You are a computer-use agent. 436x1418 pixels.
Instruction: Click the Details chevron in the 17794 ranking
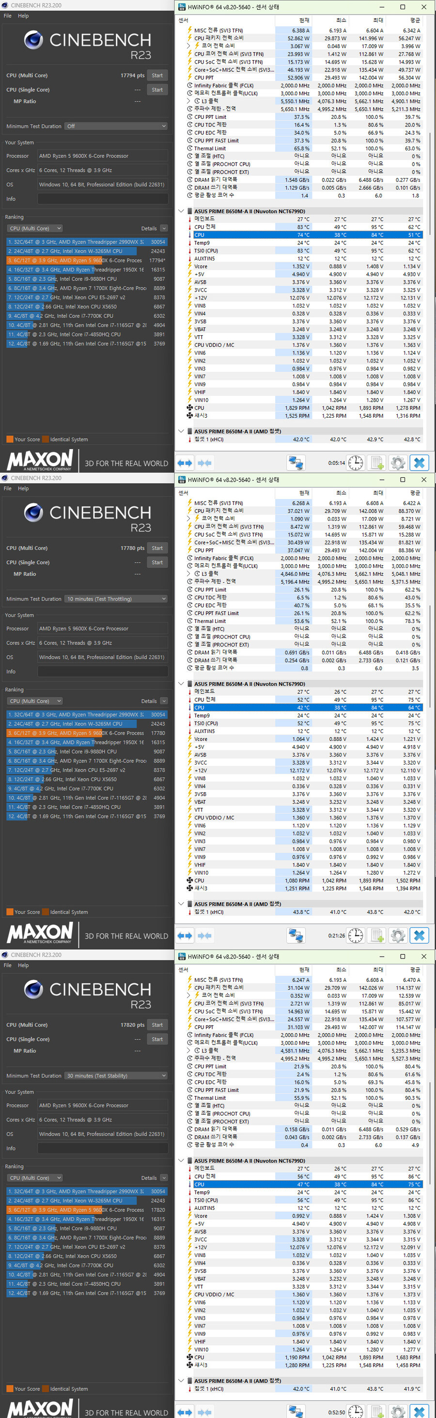click(x=164, y=228)
